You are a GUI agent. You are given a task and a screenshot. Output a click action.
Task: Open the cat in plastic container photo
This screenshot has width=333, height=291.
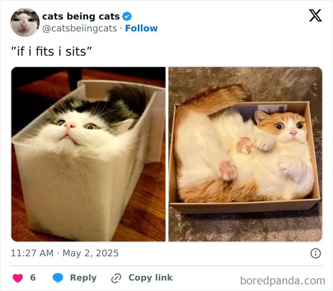[88, 155]
